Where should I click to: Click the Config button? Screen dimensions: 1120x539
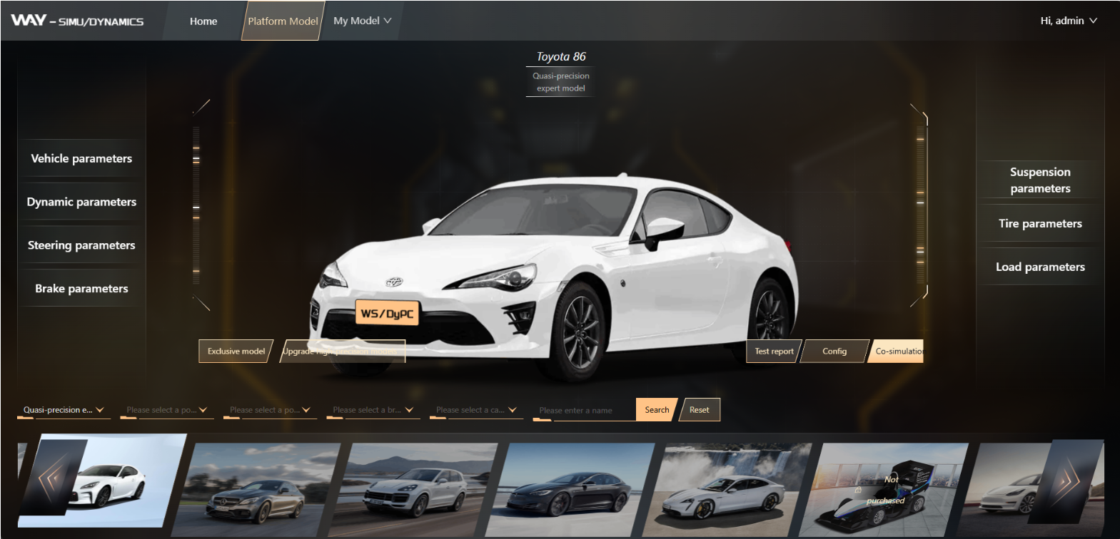click(x=834, y=351)
